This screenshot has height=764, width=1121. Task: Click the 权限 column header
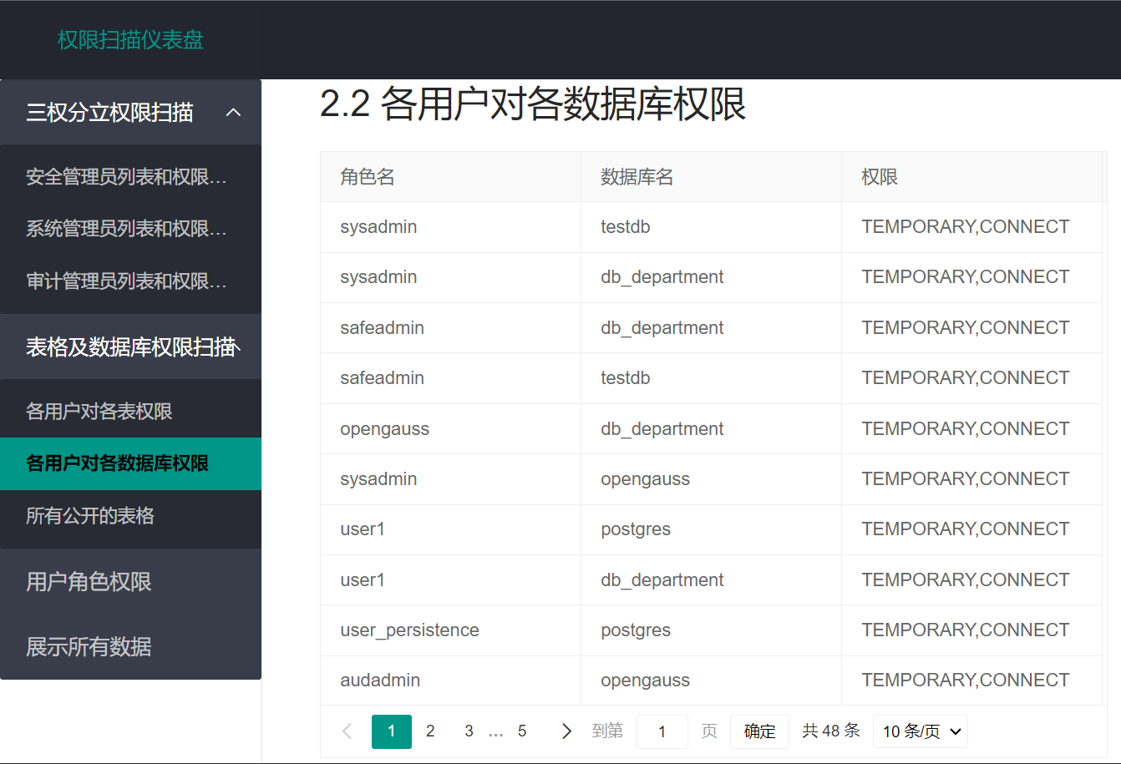tap(972, 177)
